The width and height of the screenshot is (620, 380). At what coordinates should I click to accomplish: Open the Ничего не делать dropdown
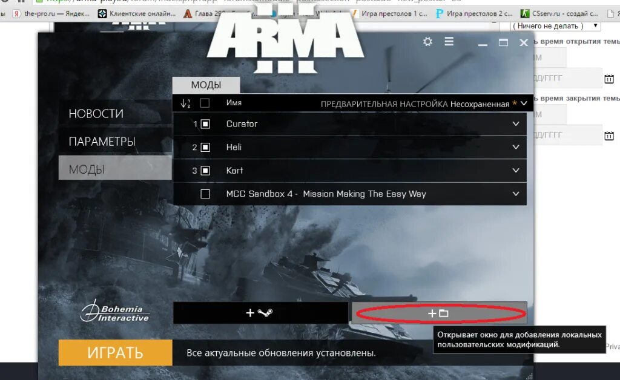pyautogui.click(x=554, y=26)
